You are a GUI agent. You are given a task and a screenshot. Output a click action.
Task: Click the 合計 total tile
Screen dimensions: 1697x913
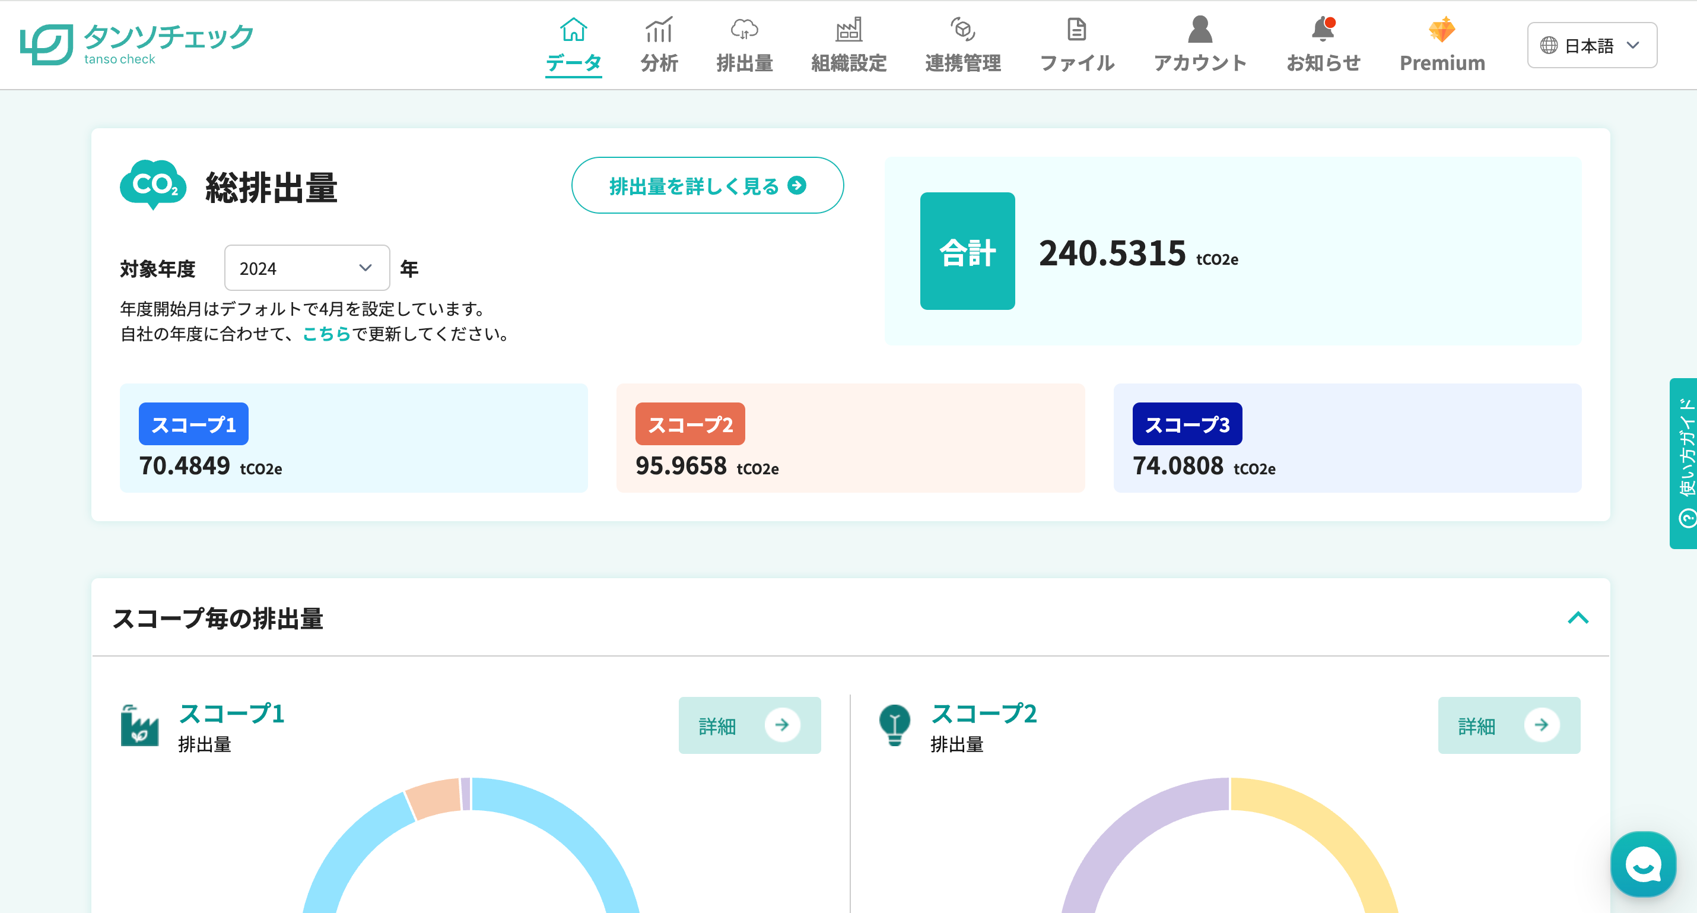tap(967, 251)
